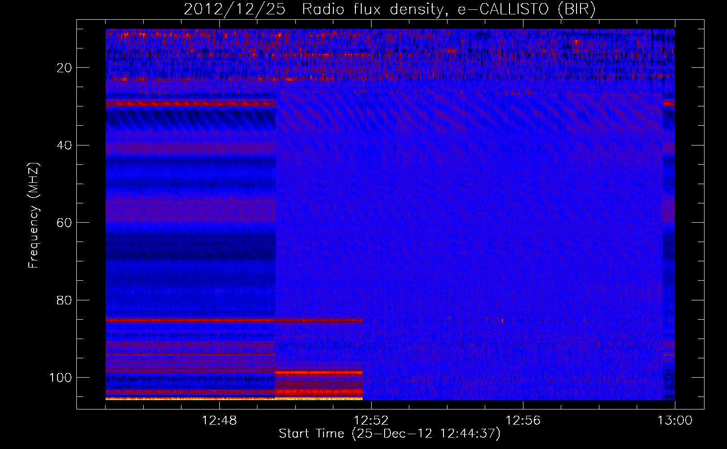The width and height of the screenshot is (727, 449).
Task: Click the 13:00 time tick label
Action: click(675, 421)
